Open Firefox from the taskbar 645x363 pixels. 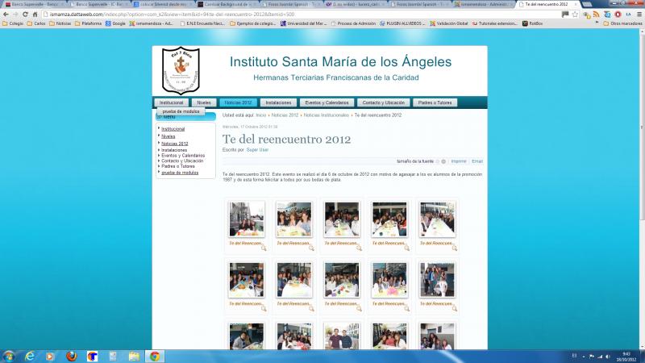click(x=72, y=357)
